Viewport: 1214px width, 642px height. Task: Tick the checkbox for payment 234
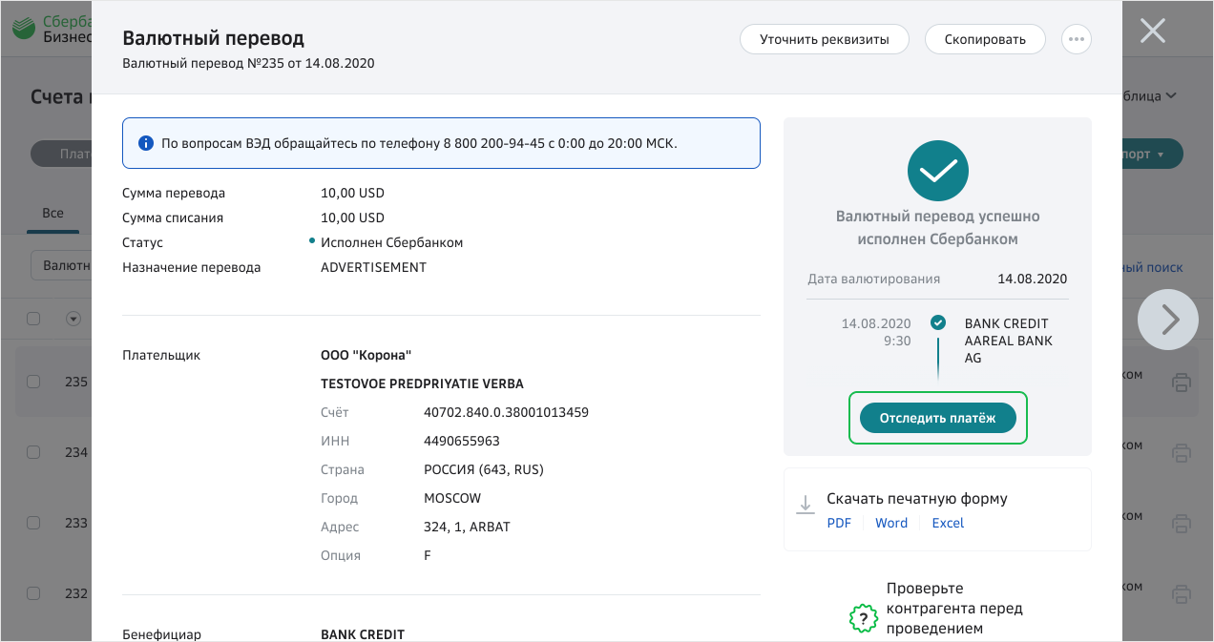coord(33,452)
